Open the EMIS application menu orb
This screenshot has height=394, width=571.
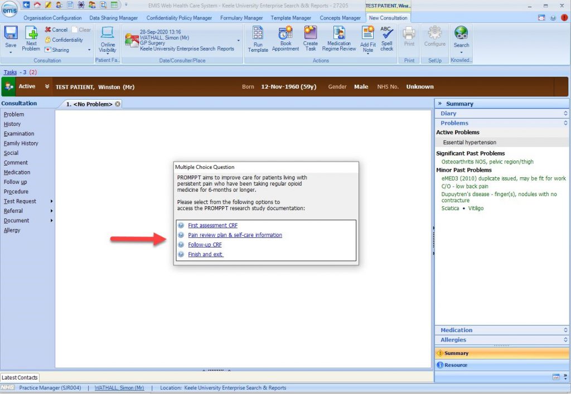(x=9, y=10)
